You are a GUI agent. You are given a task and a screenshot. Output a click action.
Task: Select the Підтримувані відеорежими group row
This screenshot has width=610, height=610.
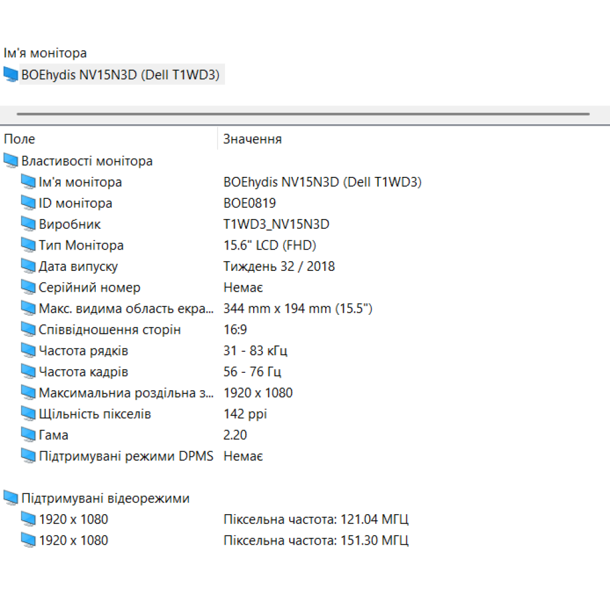(105, 498)
